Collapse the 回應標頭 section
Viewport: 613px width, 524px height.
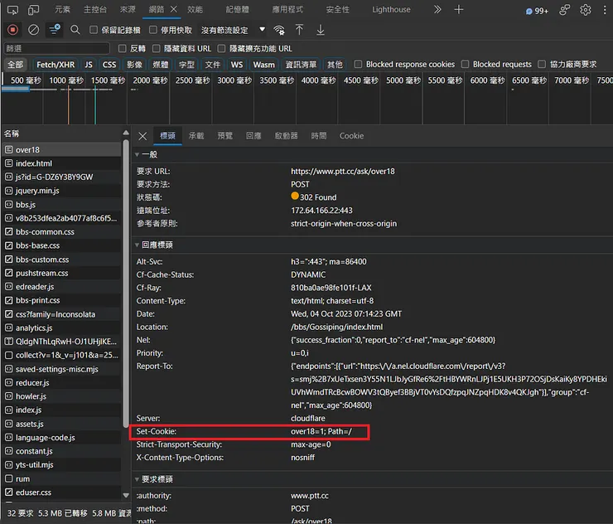pos(138,245)
